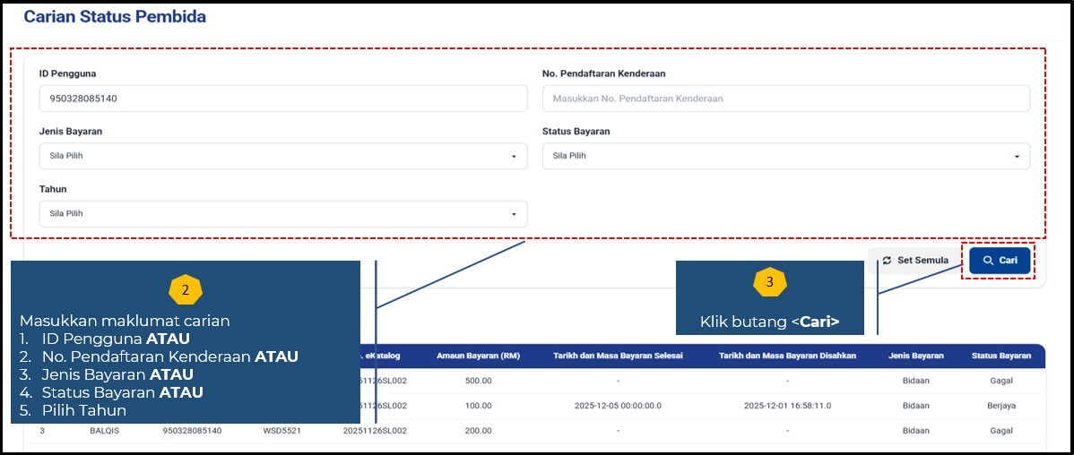Viewport: 1074px width, 455px height.
Task: Click the 500.00 amount in the first row
Action: (x=479, y=380)
